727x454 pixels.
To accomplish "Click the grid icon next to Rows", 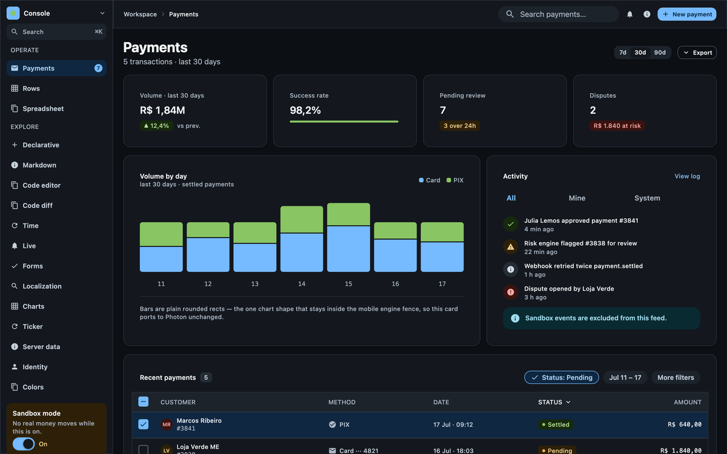I will point(15,88).
